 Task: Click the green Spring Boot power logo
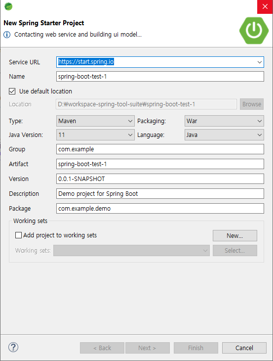coord(254,30)
